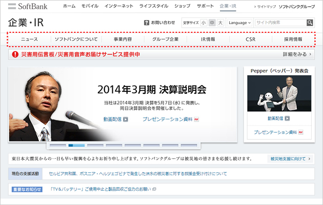
Task: Select 事業内容 tab
Action: 123,39
